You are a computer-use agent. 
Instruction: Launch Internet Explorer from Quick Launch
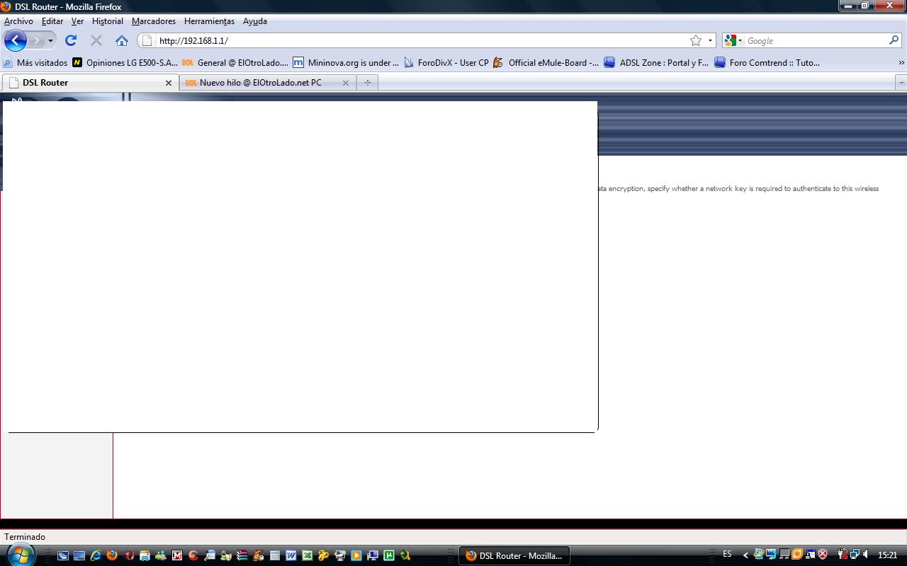coord(96,555)
